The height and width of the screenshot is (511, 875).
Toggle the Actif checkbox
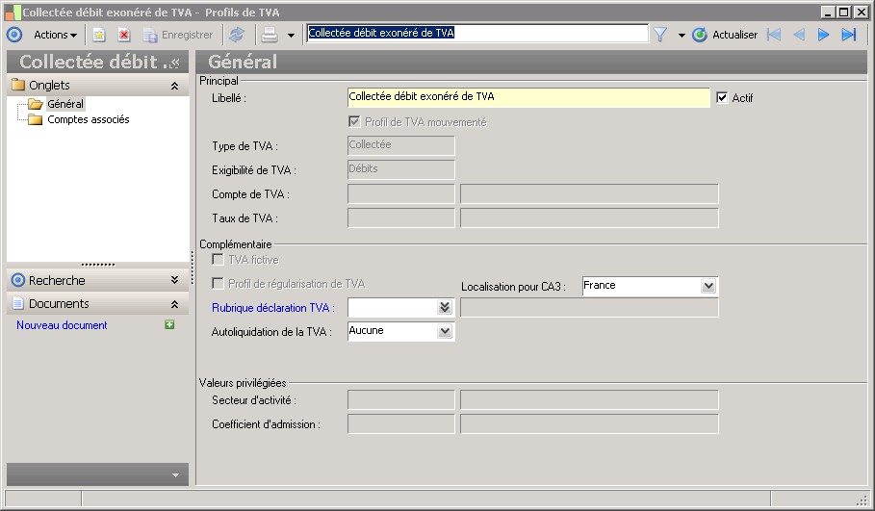[x=722, y=97]
